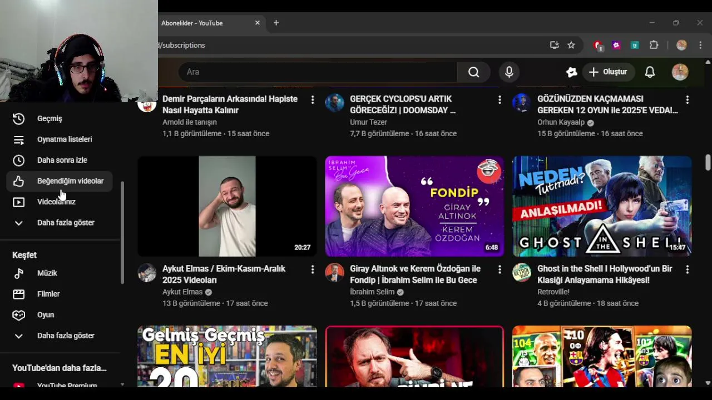712x400 pixels.
Task: Click the page vertical scrollbar thumb
Action: (x=708, y=163)
